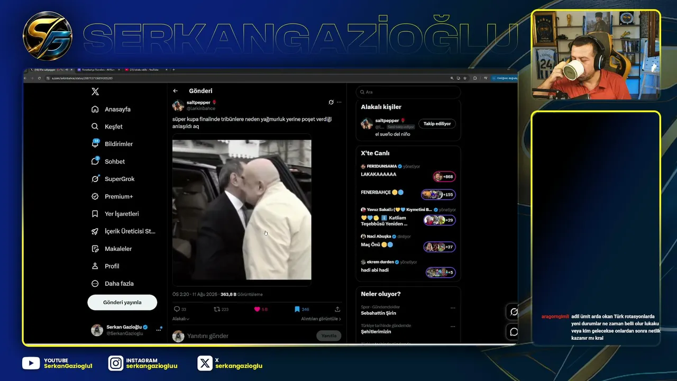
Task: Open saltpepper's avatar on the post
Action: [178, 105]
